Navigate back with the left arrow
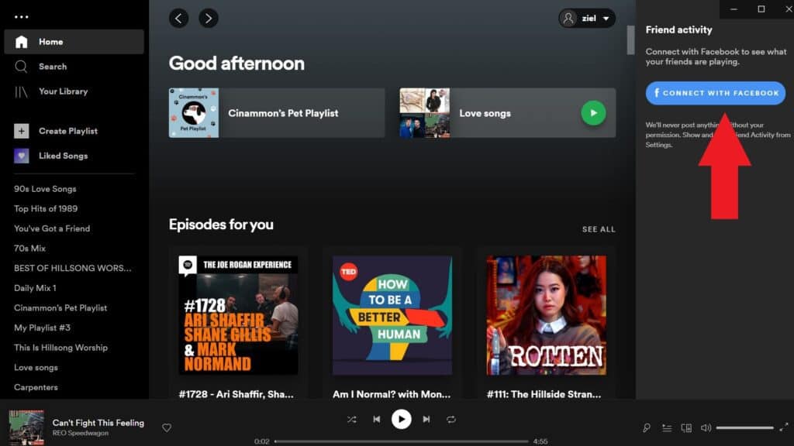Viewport: 794px width, 446px height. [178, 18]
